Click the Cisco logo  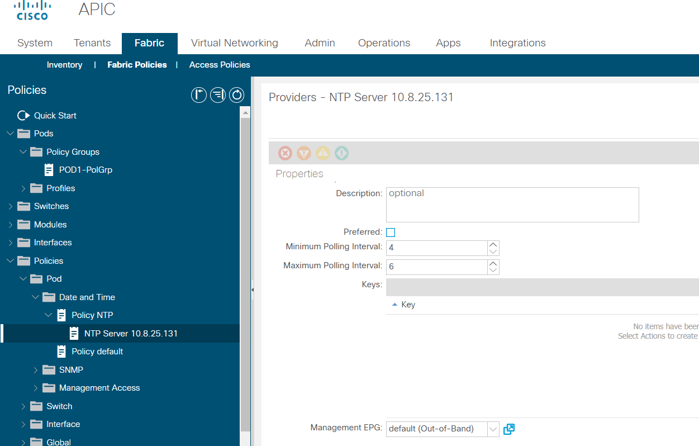click(x=32, y=11)
